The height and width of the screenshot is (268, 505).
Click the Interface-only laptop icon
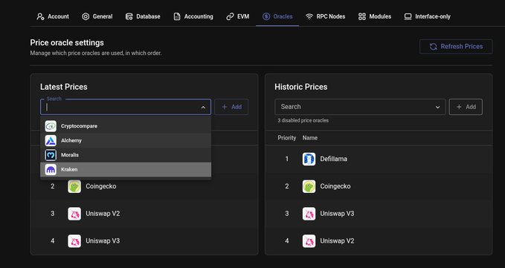tap(408, 16)
